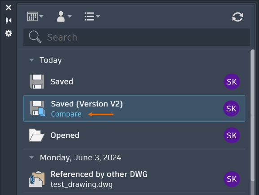Click the floppy disk Saved icon
Image resolution: width=259 pixels, height=195 pixels.
37,81
